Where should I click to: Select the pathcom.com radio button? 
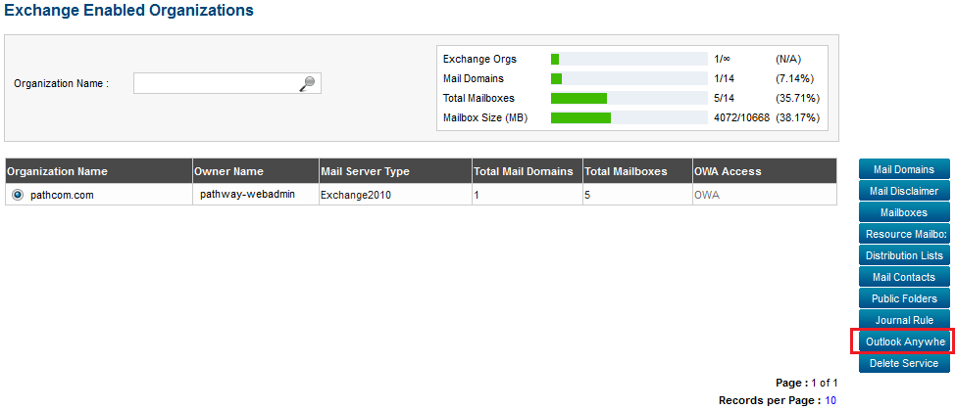(x=18, y=195)
